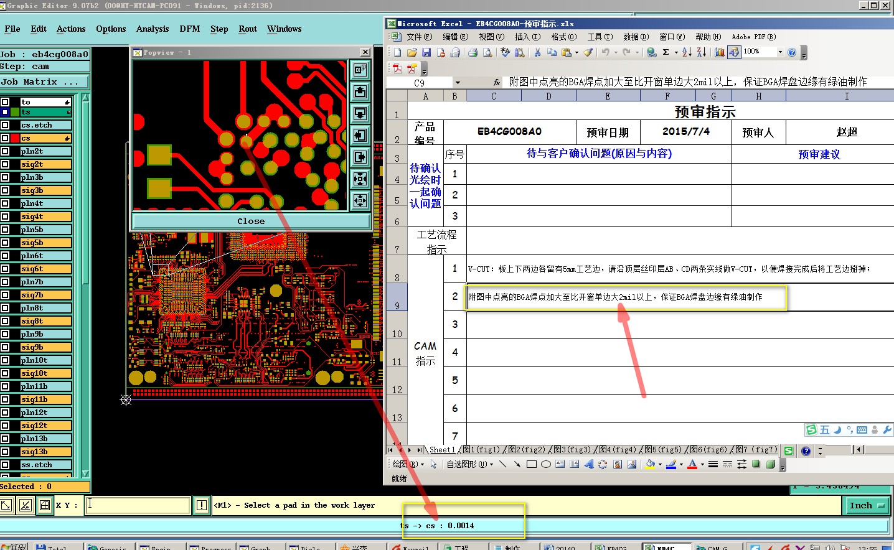Viewport: 894px width, 550px height.
Task: Click the Sort Descending Z-A icon
Action: pos(701,52)
